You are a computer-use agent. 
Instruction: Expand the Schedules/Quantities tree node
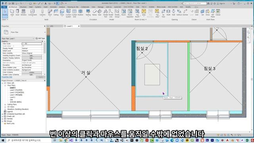3,114
